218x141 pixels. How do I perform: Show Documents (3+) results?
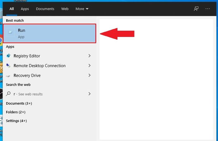tap(19, 103)
